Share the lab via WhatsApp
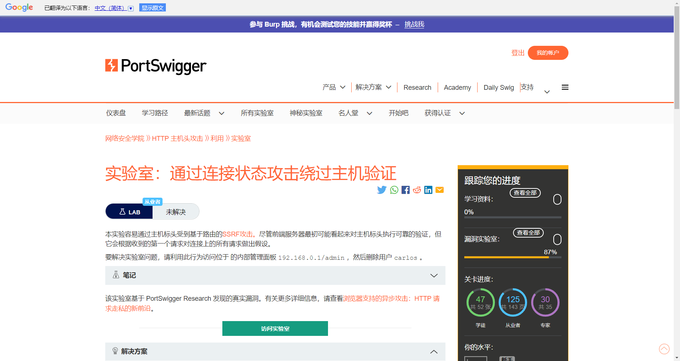The width and height of the screenshot is (680, 361). [x=393, y=190]
